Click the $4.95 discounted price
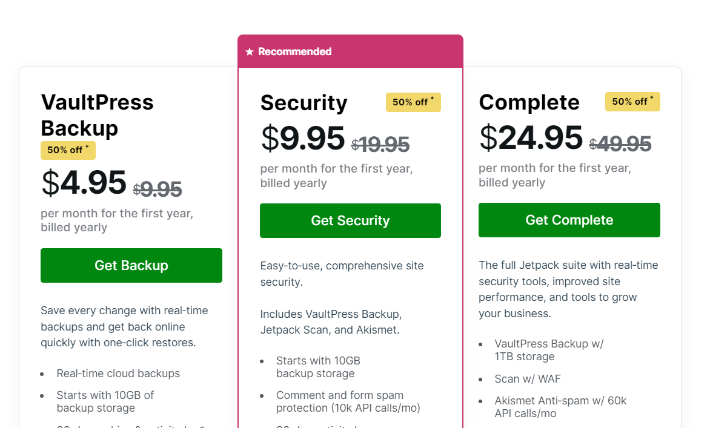This screenshot has width=710, height=428. coord(84,183)
